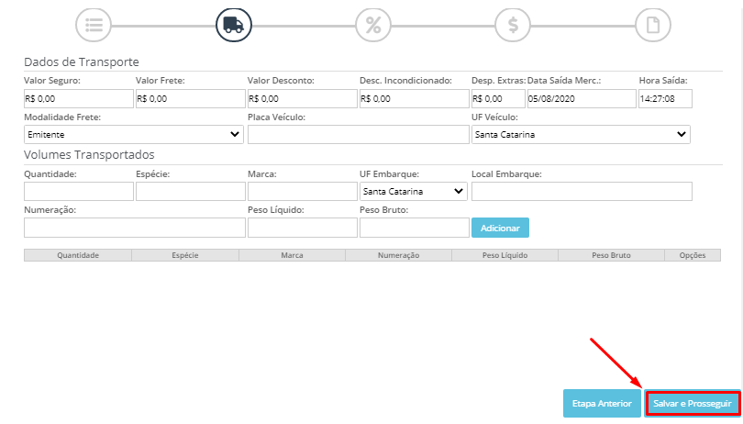
Task: Focus the Data Saída Merc. field
Action: click(x=581, y=98)
